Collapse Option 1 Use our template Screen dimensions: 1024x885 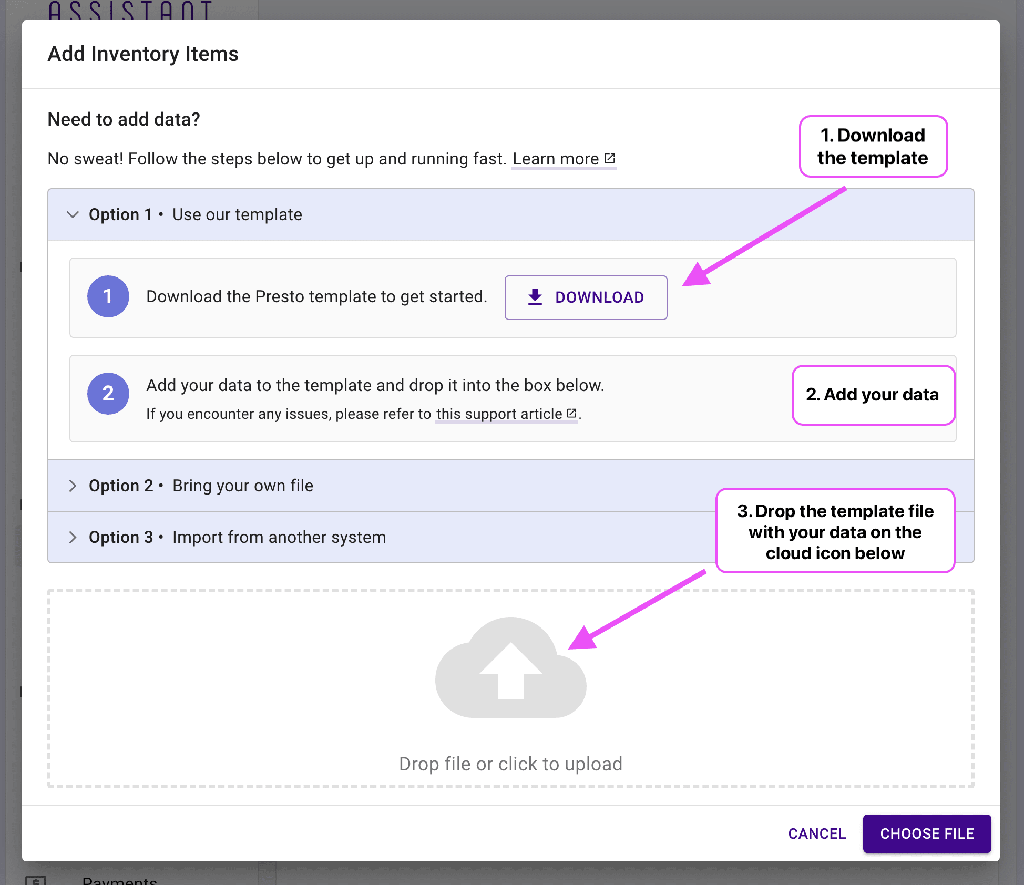click(x=73, y=214)
